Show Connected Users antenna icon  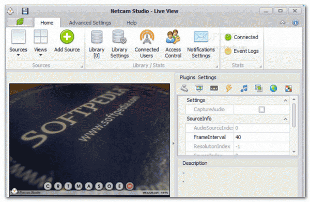[x=147, y=37]
